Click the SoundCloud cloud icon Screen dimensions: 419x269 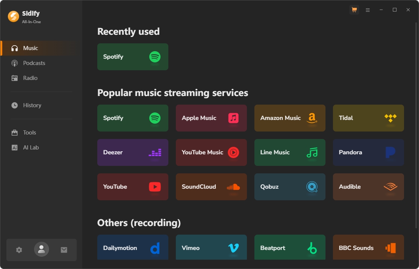(233, 187)
